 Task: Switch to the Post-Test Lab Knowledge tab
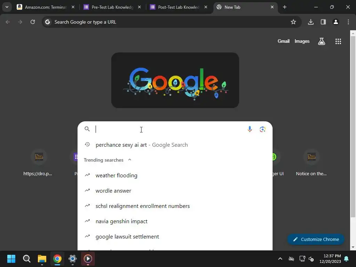(178, 7)
